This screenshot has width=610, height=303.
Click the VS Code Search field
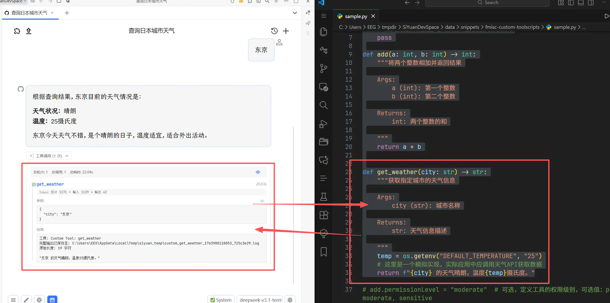pyautogui.click(x=487, y=3)
